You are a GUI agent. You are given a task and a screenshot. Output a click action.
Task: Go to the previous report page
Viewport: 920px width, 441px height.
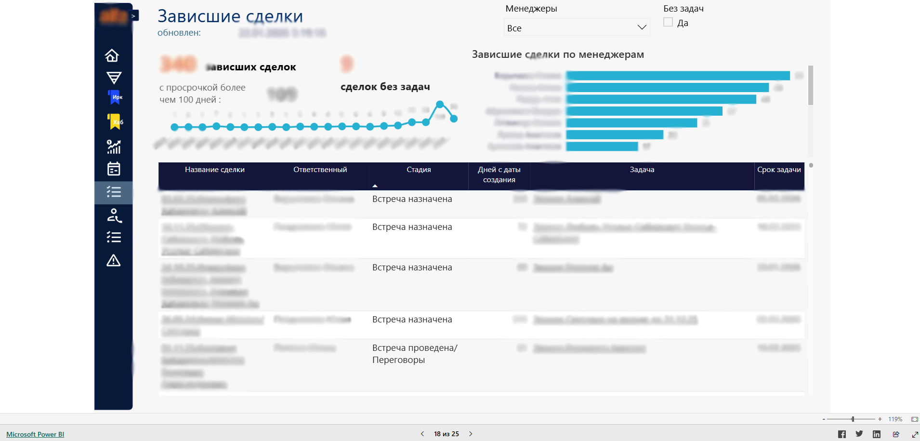tap(422, 434)
